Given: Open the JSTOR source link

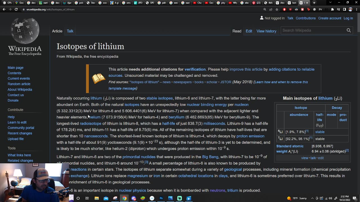Looking at the screenshot, I should click(226, 82).
